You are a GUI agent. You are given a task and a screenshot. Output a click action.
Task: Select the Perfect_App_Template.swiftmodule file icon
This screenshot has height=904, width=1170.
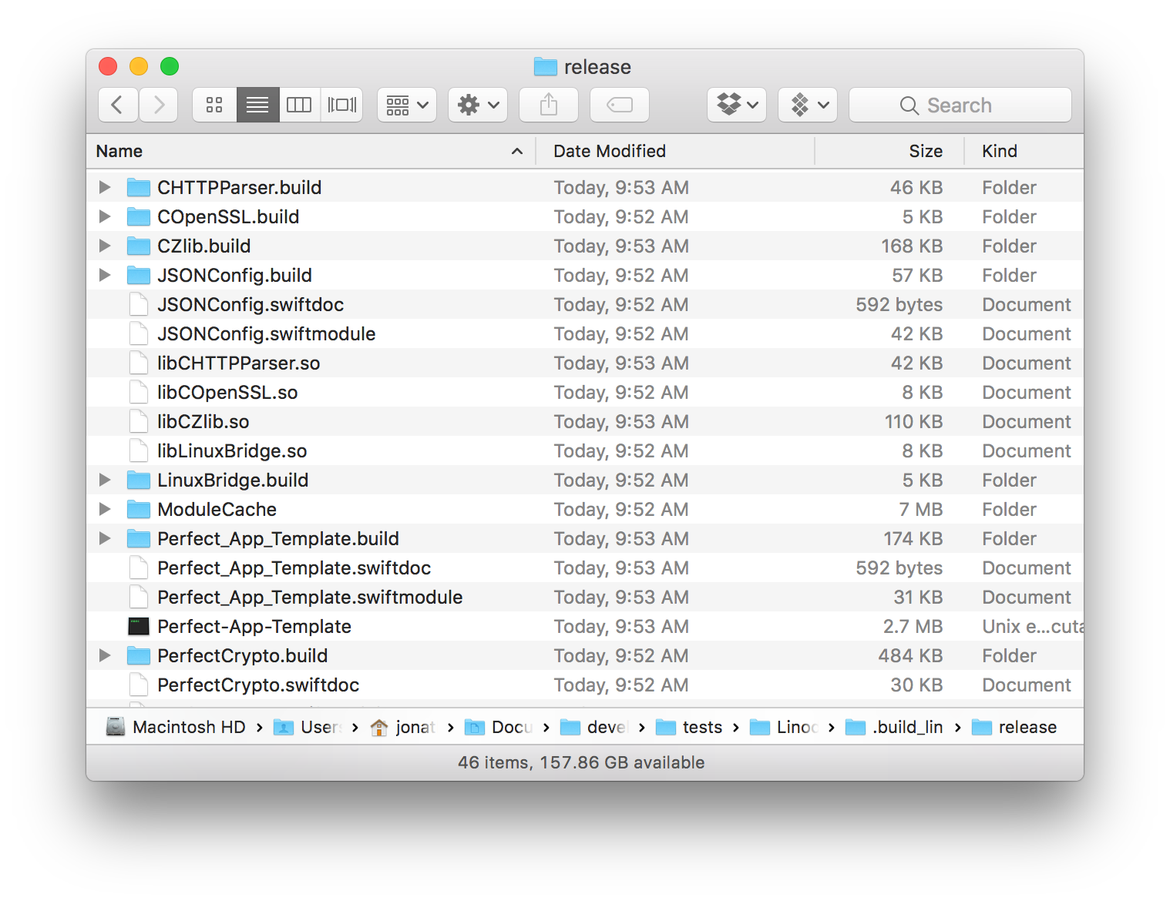click(139, 597)
